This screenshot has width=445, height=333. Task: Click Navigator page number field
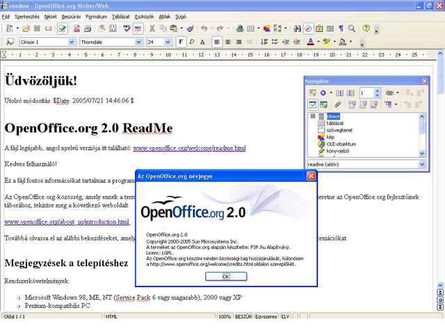pos(366,93)
